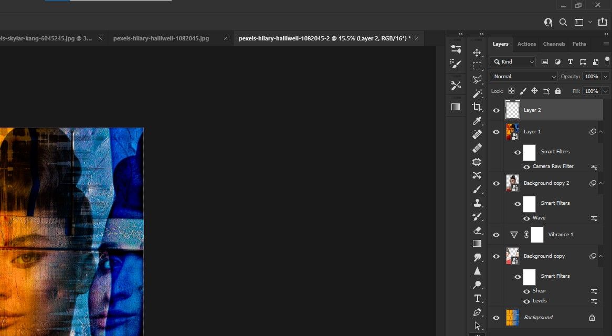The height and width of the screenshot is (336, 612).
Task: Click the Opacity 100% value field
Action: click(x=592, y=77)
